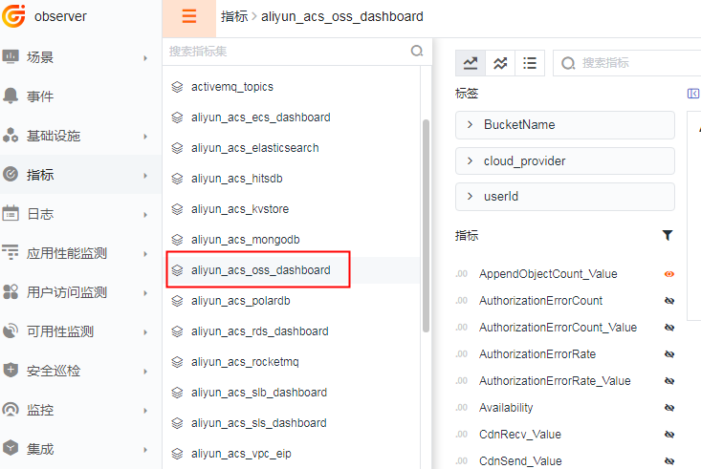This screenshot has width=701, height=469.
Task: Click the layers icon beside activemq_topics
Action: (x=178, y=87)
